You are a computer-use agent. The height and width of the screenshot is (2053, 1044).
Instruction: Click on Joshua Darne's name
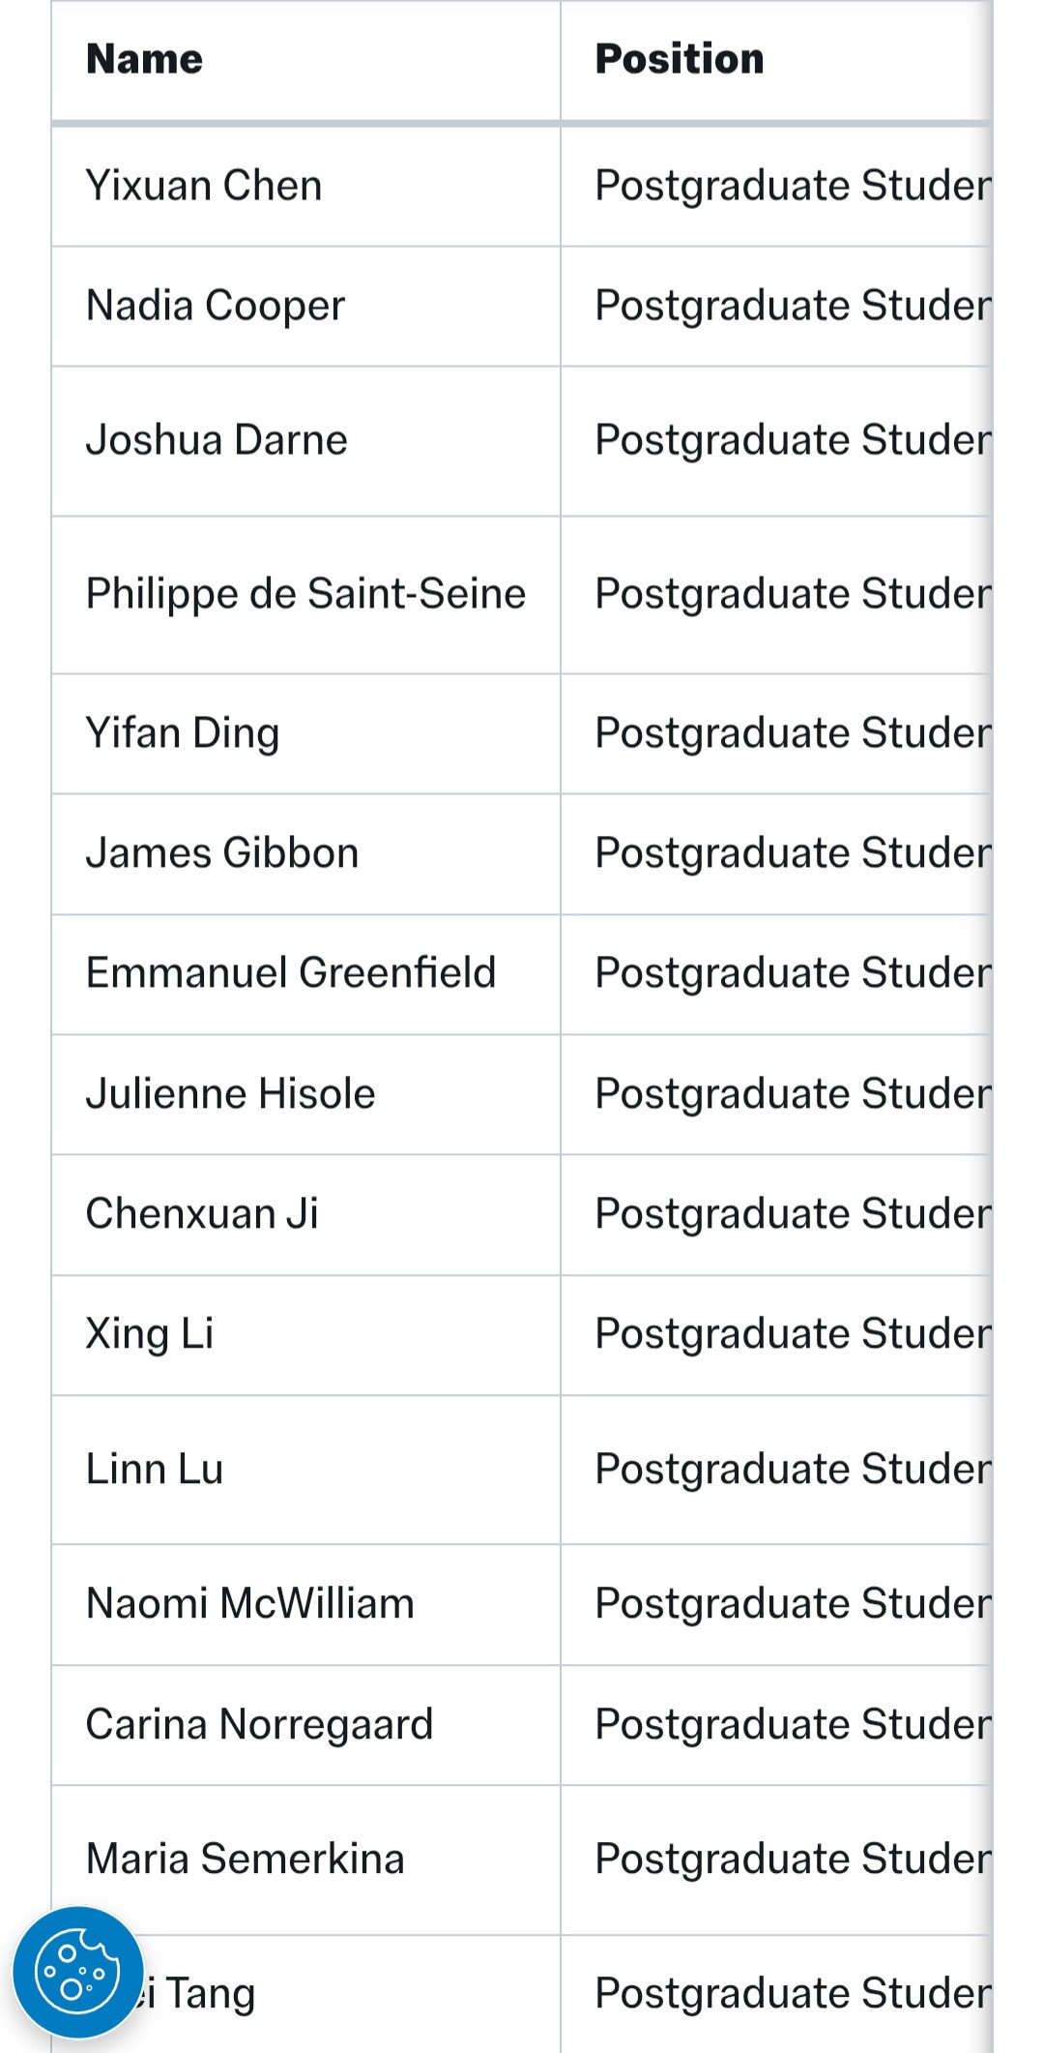tap(217, 440)
